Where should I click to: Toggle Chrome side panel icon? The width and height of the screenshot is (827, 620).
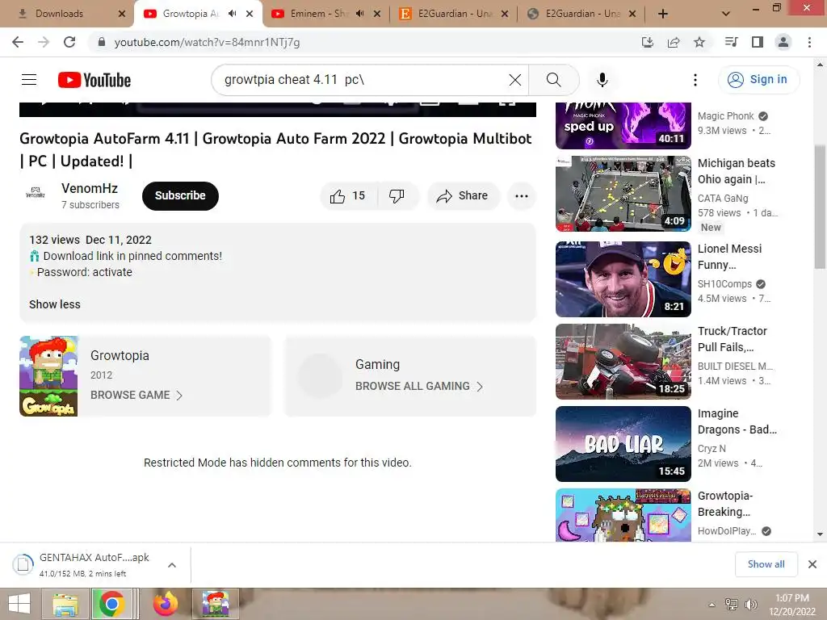758,42
